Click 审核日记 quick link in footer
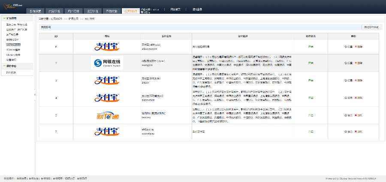Viewport: 386px width, 182px height. pos(82,179)
